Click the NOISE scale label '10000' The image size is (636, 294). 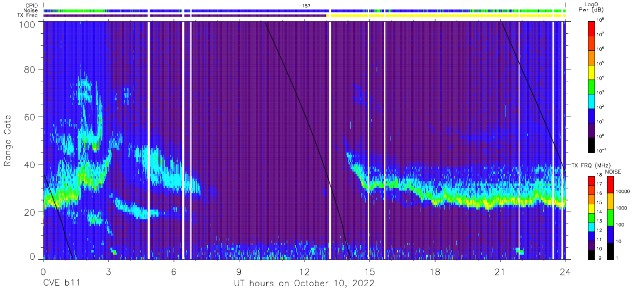pos(623,191)
